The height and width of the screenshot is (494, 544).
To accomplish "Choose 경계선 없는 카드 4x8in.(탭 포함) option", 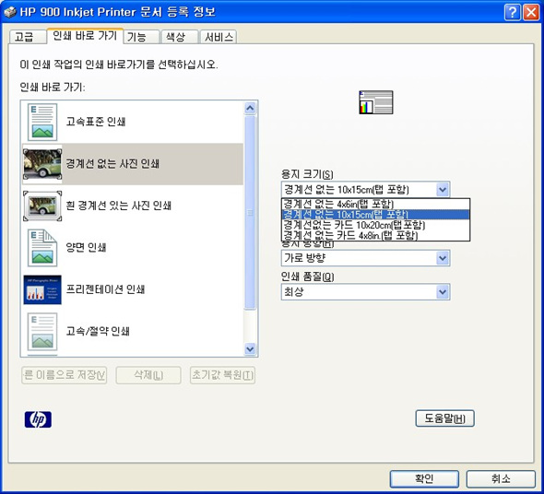I will (376, 235).
